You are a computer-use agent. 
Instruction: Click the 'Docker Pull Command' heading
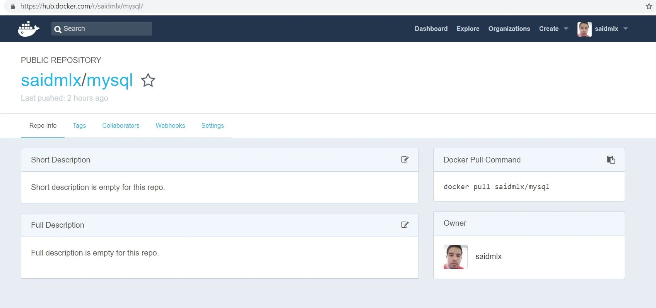click(x=482, y=160)
